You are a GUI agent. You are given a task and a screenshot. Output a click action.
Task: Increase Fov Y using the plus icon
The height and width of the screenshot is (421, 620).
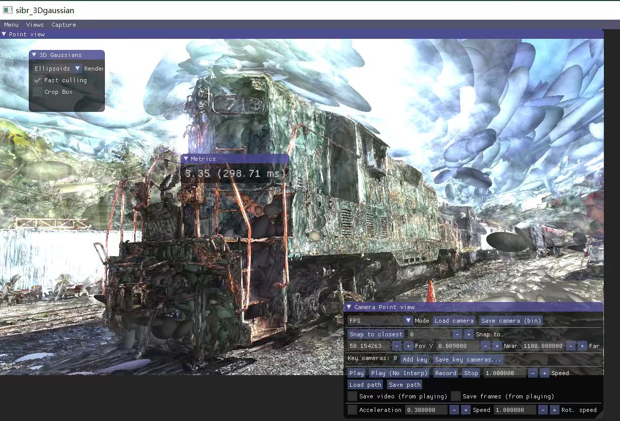(x=408, y=346)
